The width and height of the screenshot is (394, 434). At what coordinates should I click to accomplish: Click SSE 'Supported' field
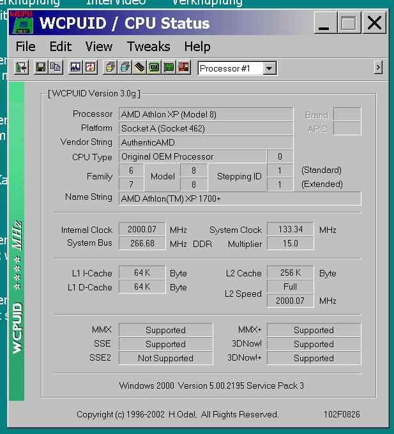click(165, 344)
